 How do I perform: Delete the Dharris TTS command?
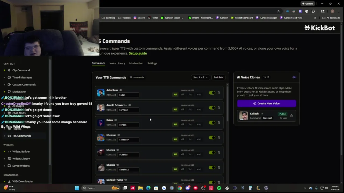(x=219, y=168)
